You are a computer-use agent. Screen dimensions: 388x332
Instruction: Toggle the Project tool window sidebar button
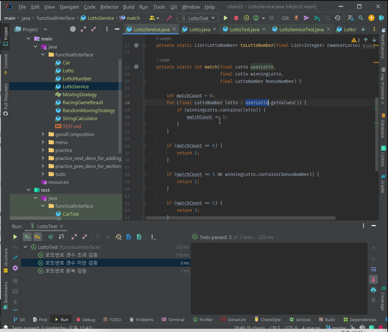[x=5, y=36]
